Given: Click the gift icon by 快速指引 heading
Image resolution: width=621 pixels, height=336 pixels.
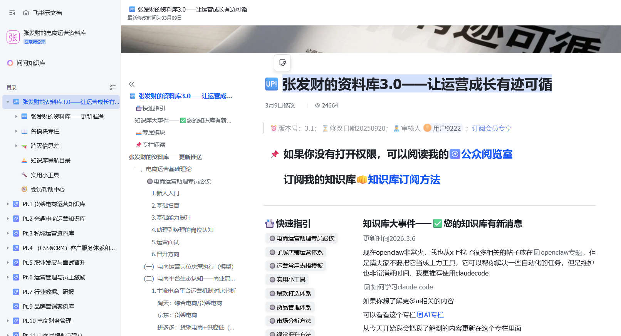Looking at the screenshot, I should coord(270,223).
